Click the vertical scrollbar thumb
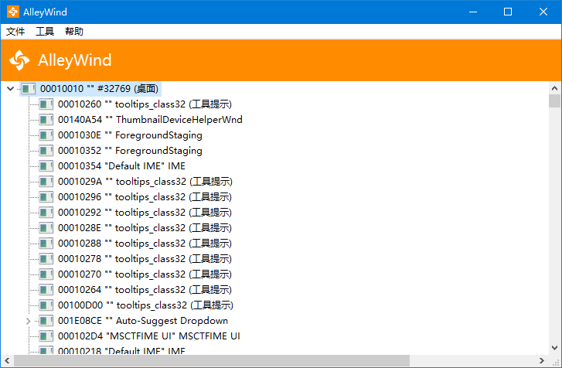Image resolution: width=562 pixels, height=368 pixels. click(554, 101)
